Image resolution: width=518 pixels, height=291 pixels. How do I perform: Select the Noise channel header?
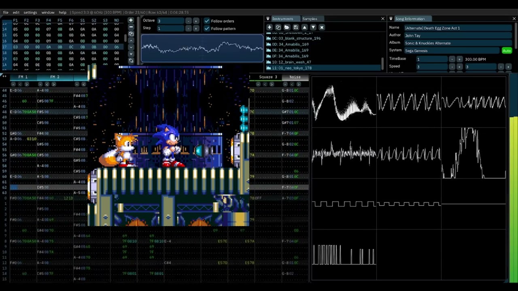pyautogui.click(x=295, y=77)
